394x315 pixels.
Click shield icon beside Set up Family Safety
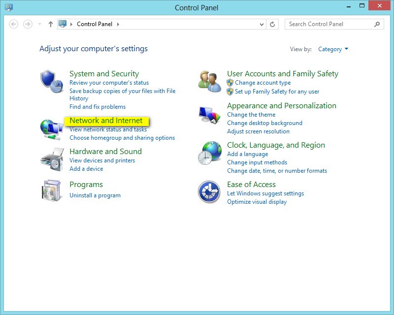(230, 92)
